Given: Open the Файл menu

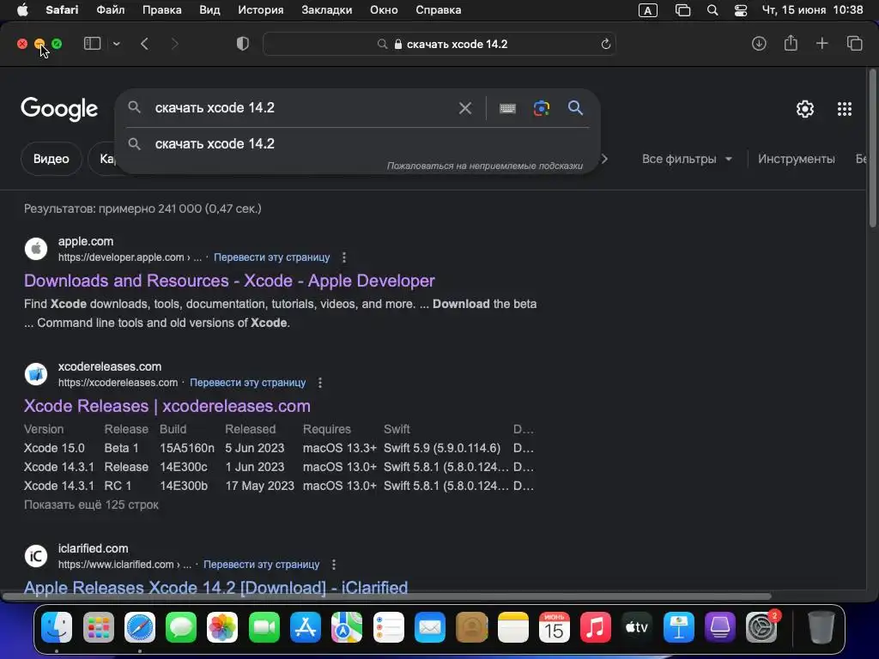Looking at the screenshot, I should (x=111, y=10).
